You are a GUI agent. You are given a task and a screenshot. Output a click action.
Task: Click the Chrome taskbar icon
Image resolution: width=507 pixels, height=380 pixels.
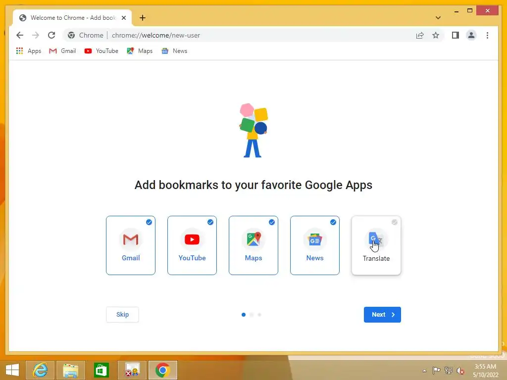tap(163, 370)
